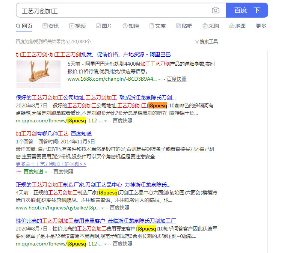
Task: Open the 图片 tab
Action: (104, 26)
